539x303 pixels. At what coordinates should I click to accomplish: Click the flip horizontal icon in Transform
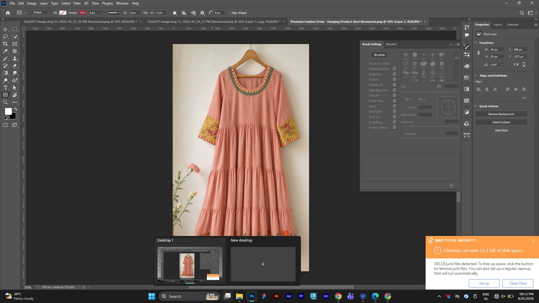(516, 65)
